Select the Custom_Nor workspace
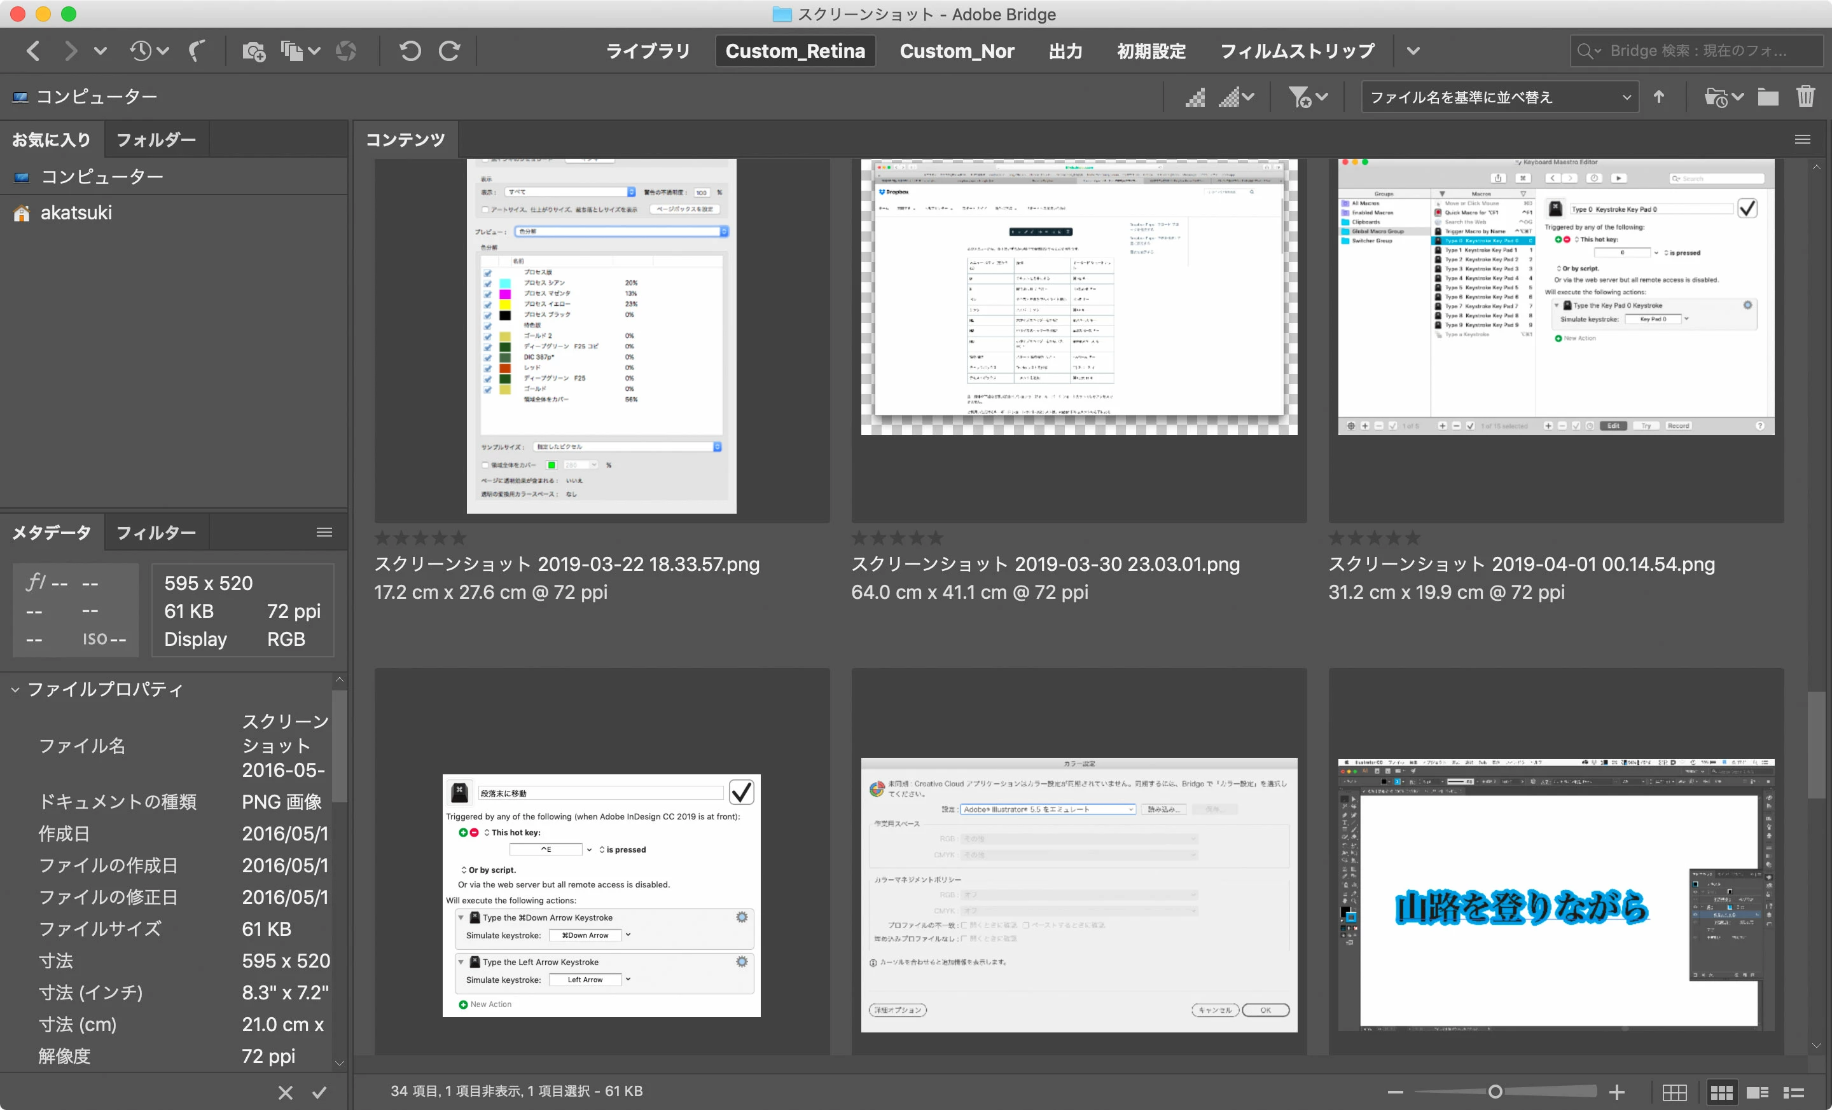Viewport: 1832px width, 1110px height. tap(956, 50)
